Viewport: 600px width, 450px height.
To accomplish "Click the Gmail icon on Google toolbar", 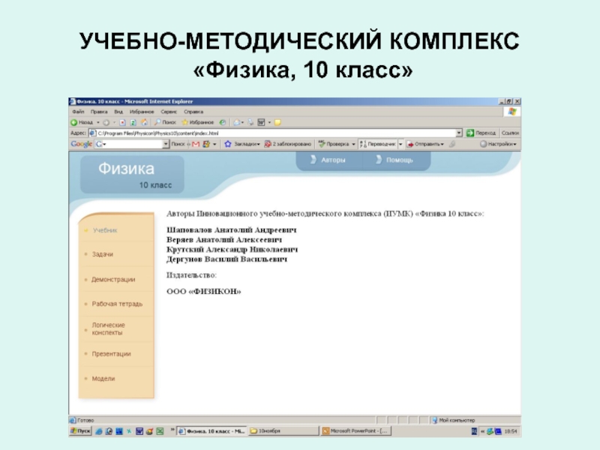I will 196,144.
